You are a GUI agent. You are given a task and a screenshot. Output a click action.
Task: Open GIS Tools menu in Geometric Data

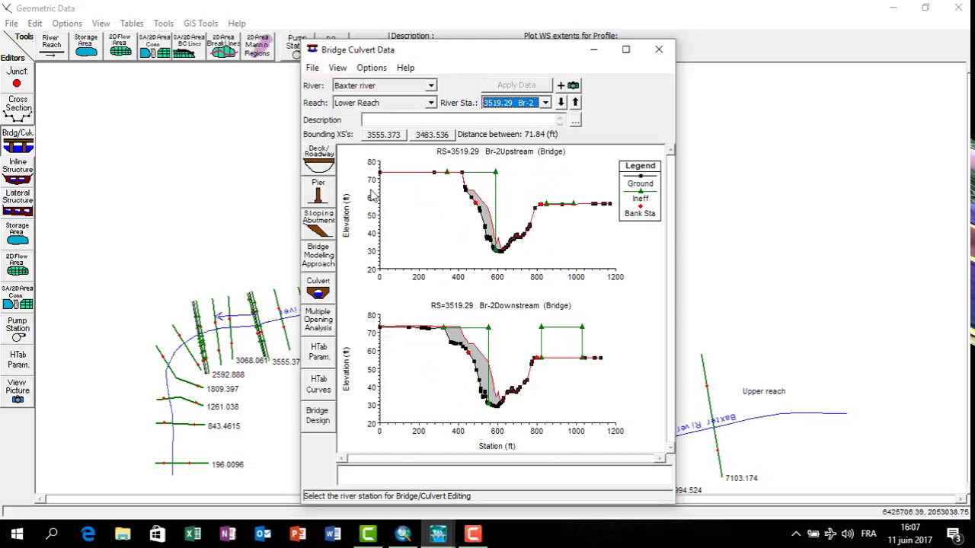200,24
